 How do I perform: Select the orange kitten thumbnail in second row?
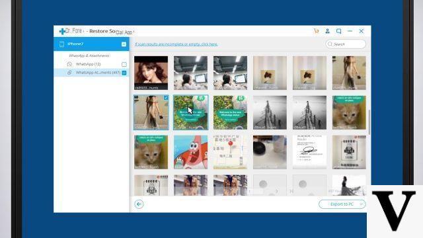click(349, 112)
